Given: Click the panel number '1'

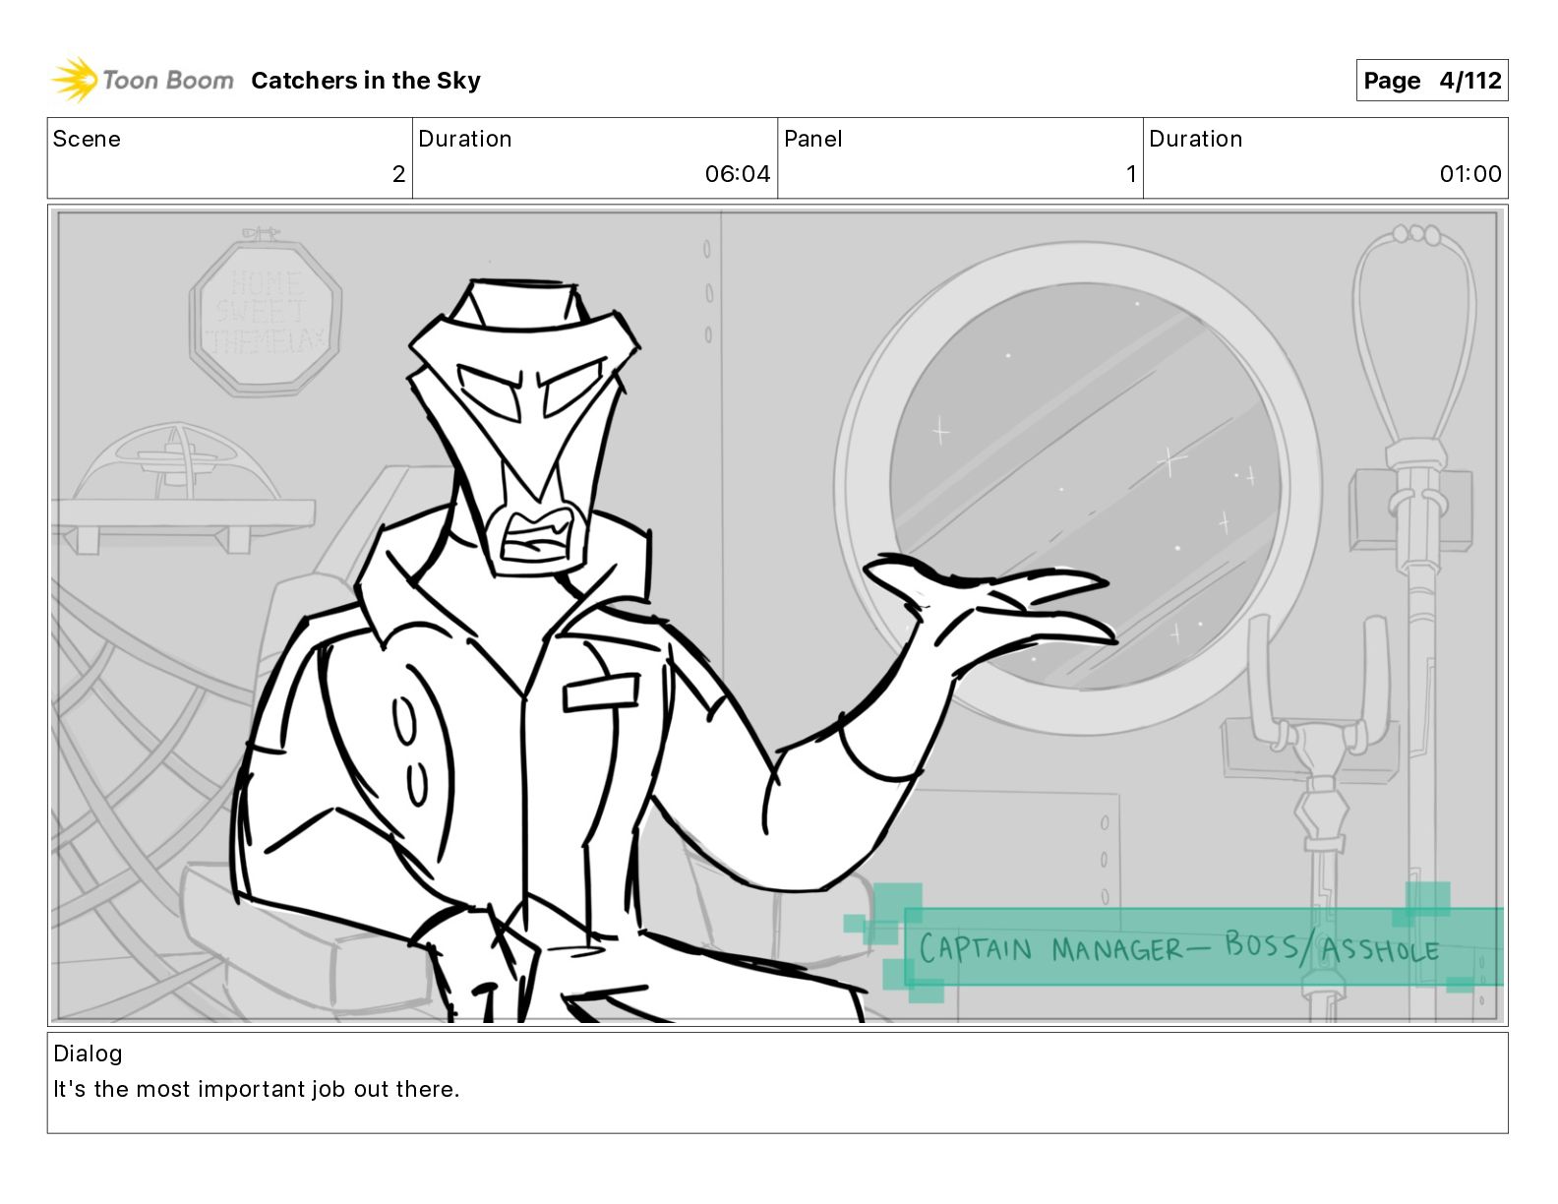Looking at the screenshot, I should pyautogui.click(x=1131, y=174).
